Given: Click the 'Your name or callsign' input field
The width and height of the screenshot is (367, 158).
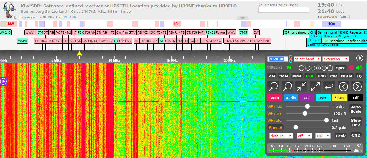Looking at the screenshot, I should pos(284,10).
